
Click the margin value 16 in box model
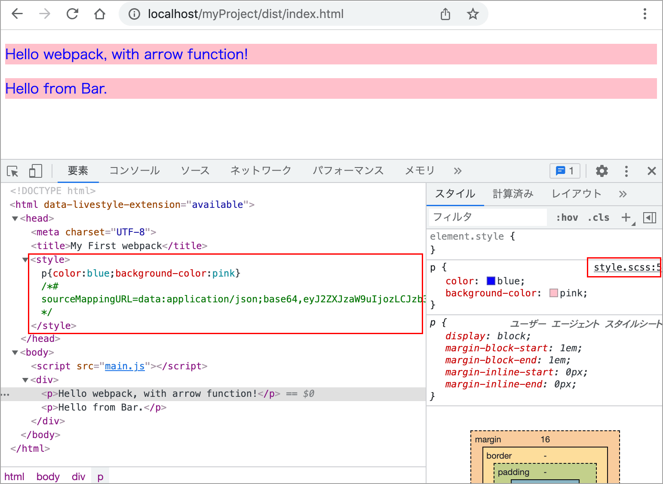point(545,439)
